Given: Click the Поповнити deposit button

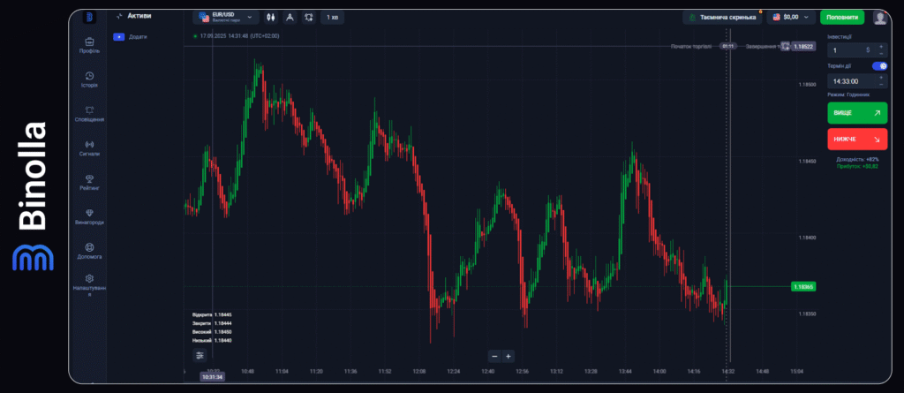Looking at the screenshot, I should pos(841,17).
